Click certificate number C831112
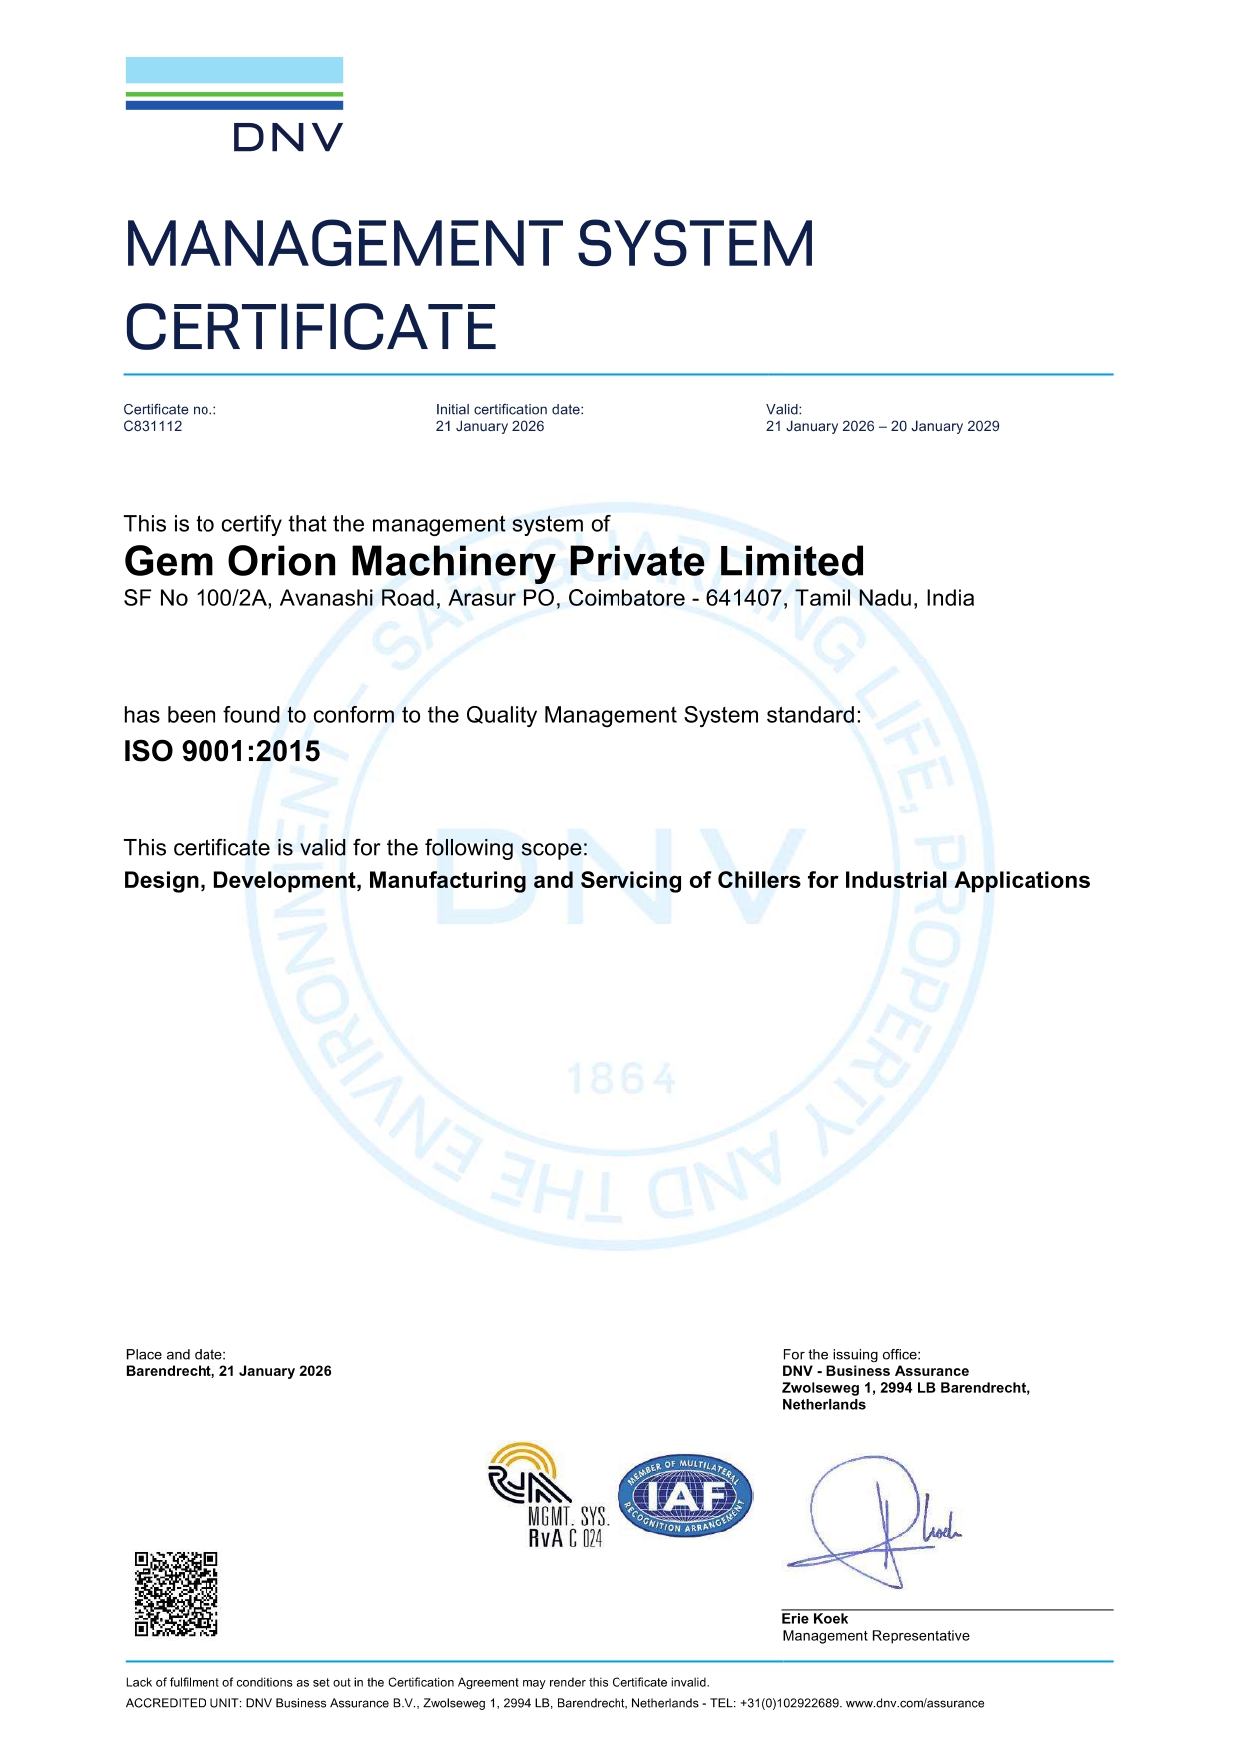 [x=153, y=426]
